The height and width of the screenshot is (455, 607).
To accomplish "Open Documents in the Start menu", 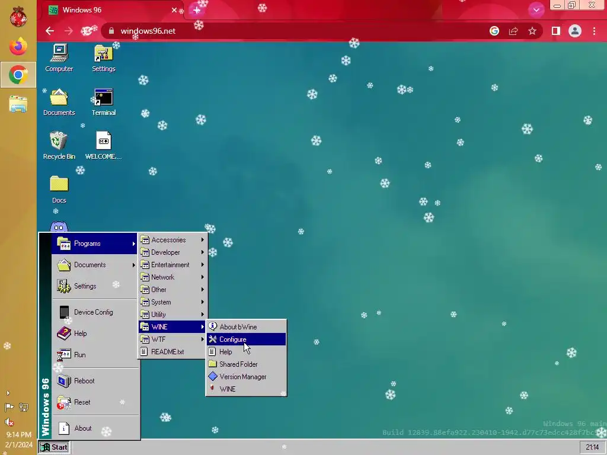I will pyautogui.click(x=94, y=265).
